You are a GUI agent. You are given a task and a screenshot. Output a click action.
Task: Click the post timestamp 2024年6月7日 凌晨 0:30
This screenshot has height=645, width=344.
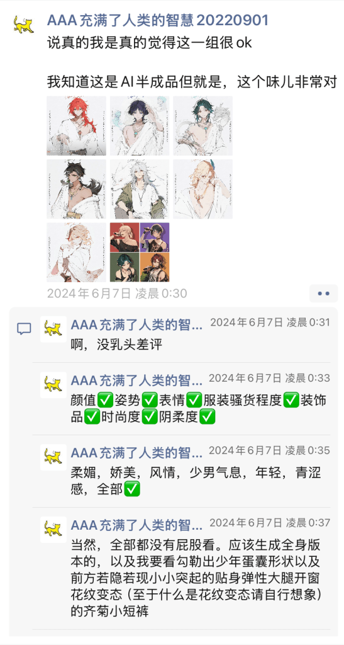click(x=117, y=294)
